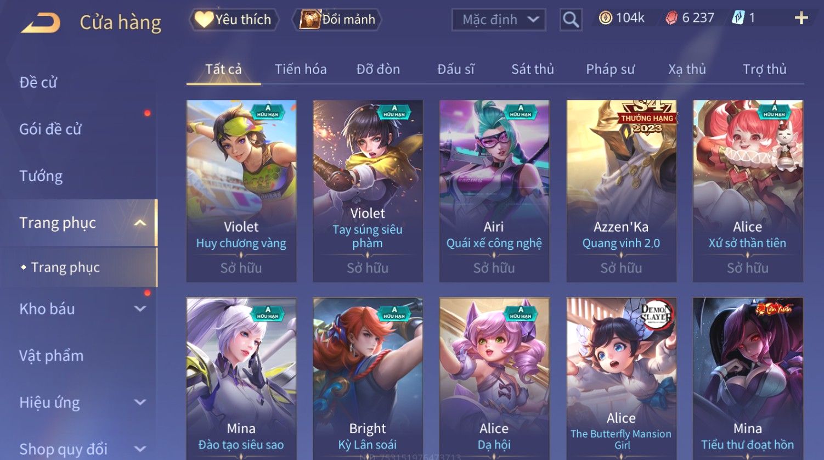
Task: Select Airi Quái xế công nghệ skin
Action: tap(494, 191)
